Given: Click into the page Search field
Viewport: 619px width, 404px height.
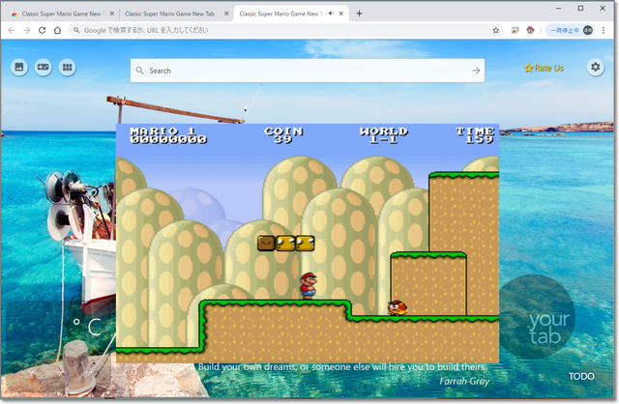Looking at the screenshot, I should click(305, 71).
